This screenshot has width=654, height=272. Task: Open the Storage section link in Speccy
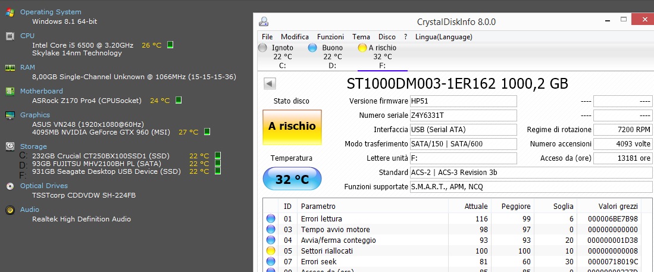click(x=33, y=146)
